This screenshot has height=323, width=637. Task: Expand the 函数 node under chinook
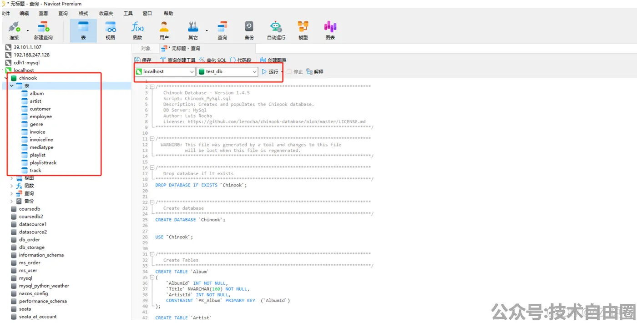[x=12, y=186]
